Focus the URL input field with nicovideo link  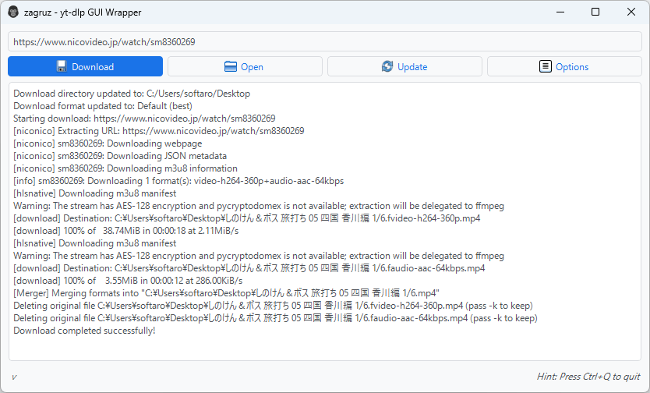tap(324, 42)
